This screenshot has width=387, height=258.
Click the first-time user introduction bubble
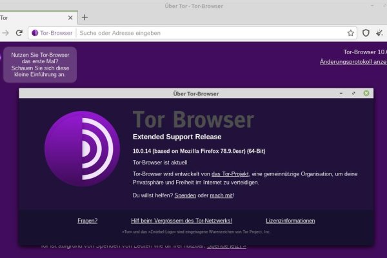click(x=39, y=64)
